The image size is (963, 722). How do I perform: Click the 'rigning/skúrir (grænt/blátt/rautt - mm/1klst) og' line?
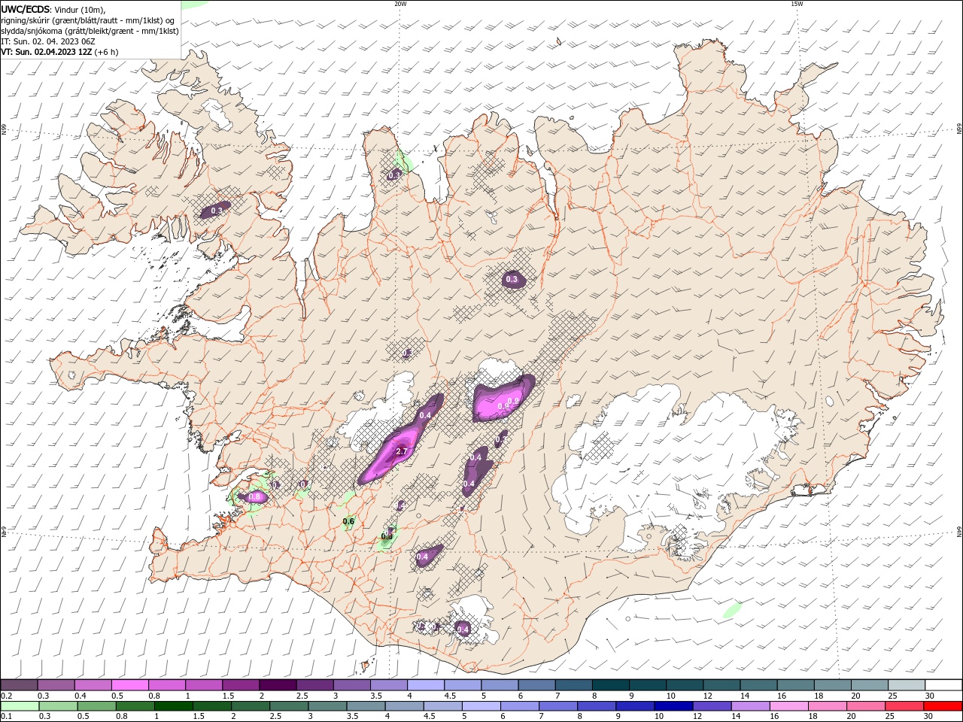(89, 20)
